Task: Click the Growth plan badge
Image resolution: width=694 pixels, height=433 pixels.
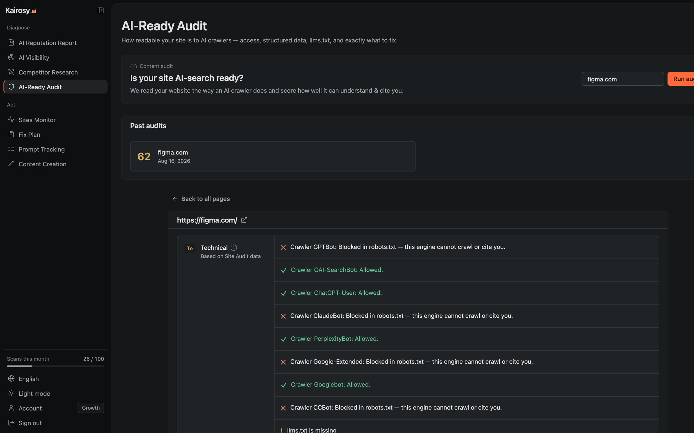Action: point(91,408)
